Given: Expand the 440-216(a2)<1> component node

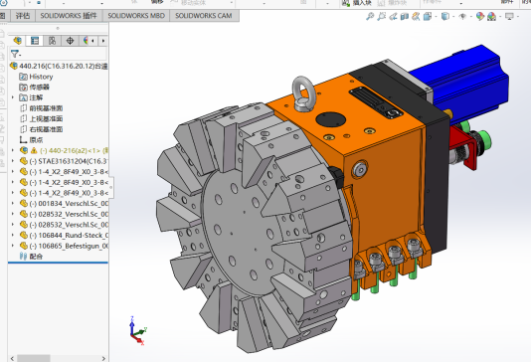Looking at the screenshot, I should point(13,150).
